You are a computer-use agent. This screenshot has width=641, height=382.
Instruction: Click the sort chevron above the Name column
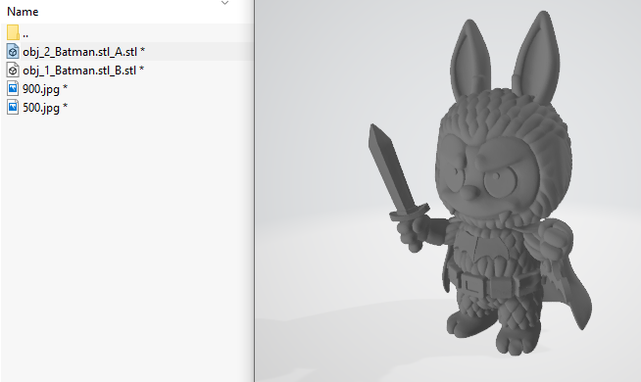coord(224,3)
